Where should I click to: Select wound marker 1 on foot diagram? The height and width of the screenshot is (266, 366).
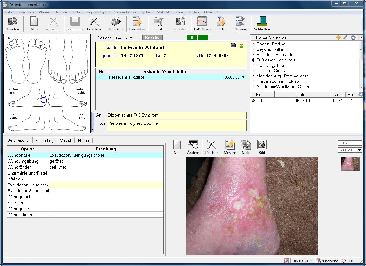pos(44,100)
